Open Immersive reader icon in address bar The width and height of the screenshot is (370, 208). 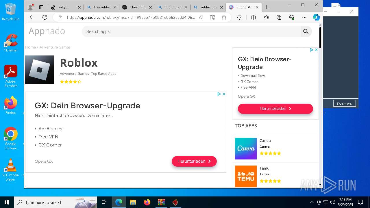click(212, 17)
